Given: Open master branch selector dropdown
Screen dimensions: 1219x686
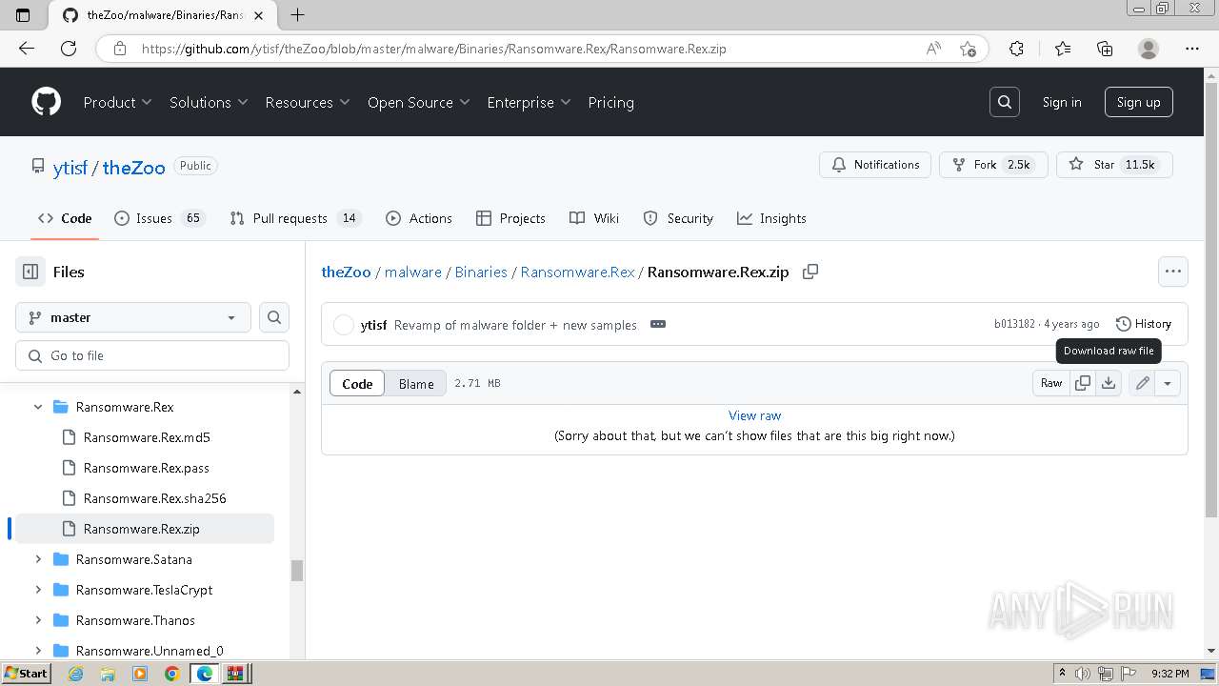Looking at the screenshot, I should 133,317.
